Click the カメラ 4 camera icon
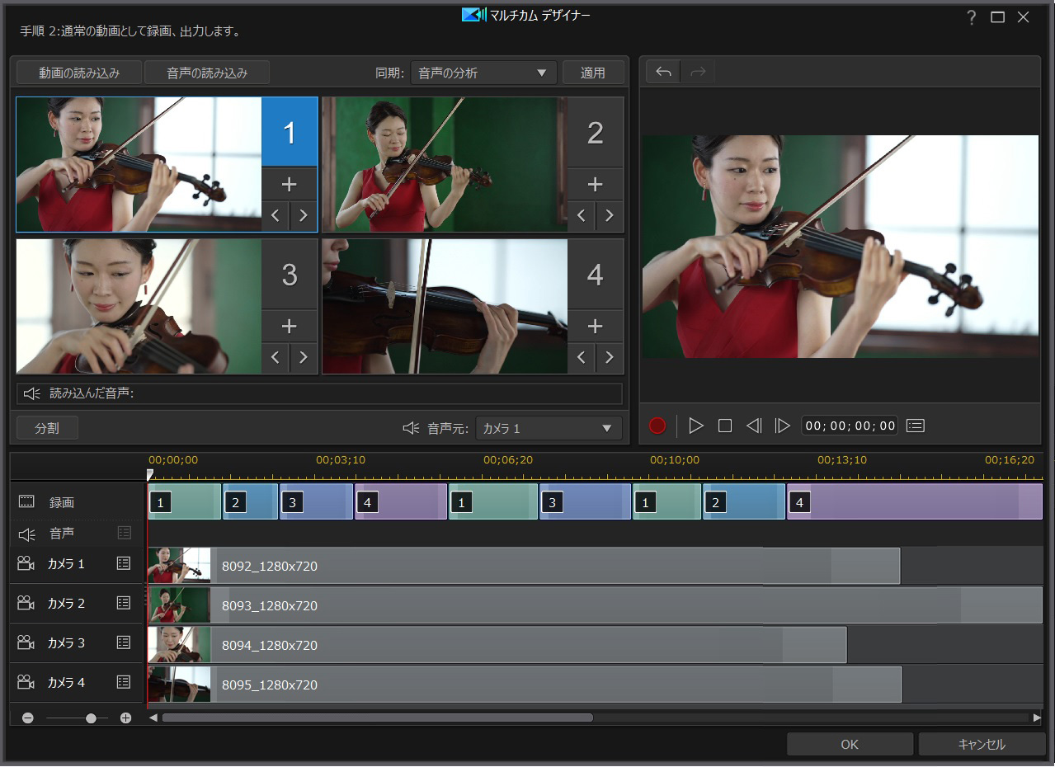Image resolution: width=1055 pixels, height=767 pixels. pos(26,682)
